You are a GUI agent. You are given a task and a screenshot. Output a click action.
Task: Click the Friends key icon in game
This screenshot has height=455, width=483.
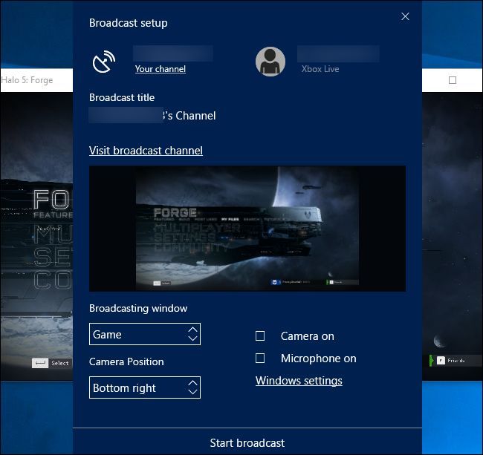[x=441, y=360]
